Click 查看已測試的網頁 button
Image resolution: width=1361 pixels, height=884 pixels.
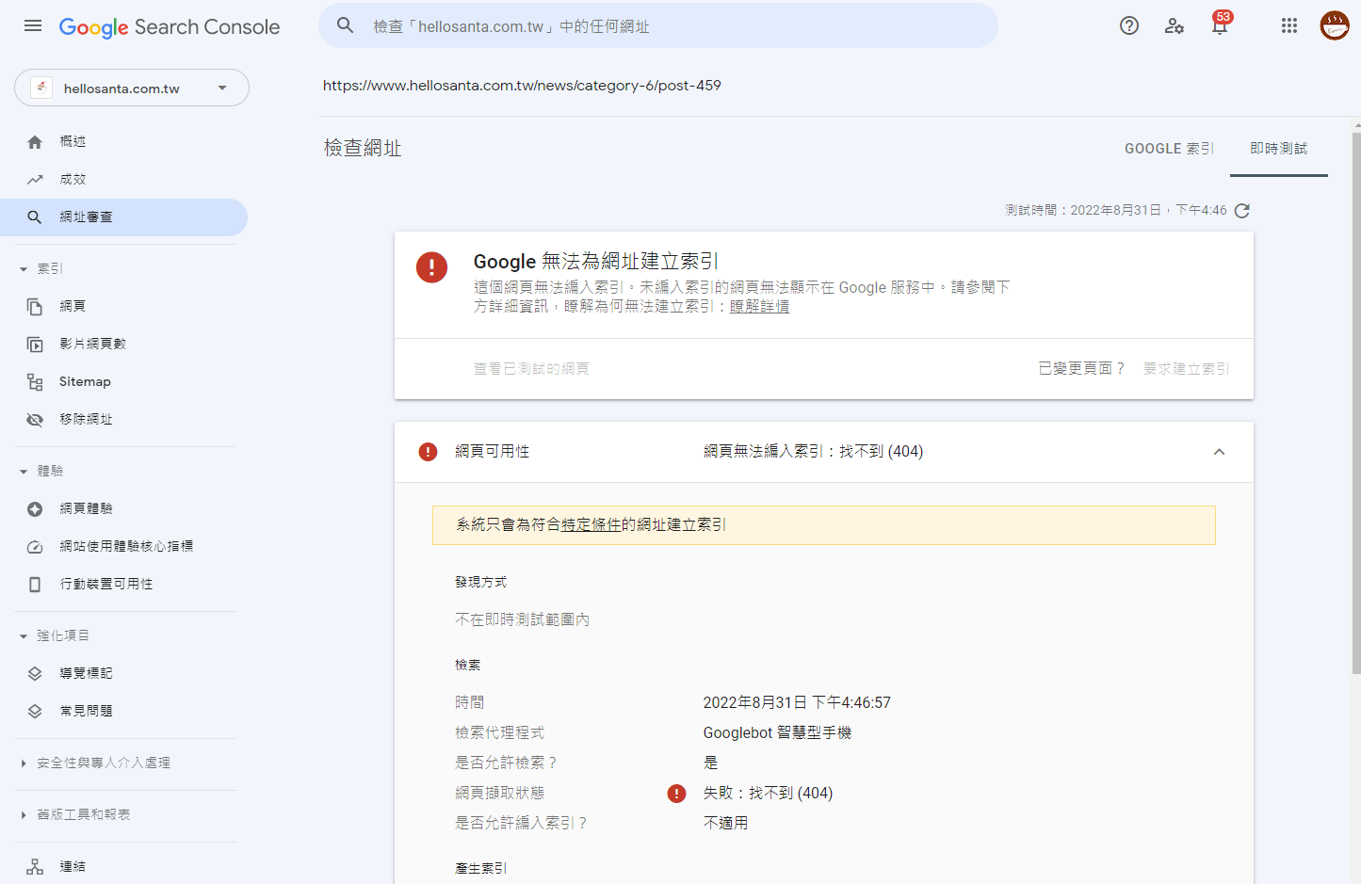[x=531, y=369]
